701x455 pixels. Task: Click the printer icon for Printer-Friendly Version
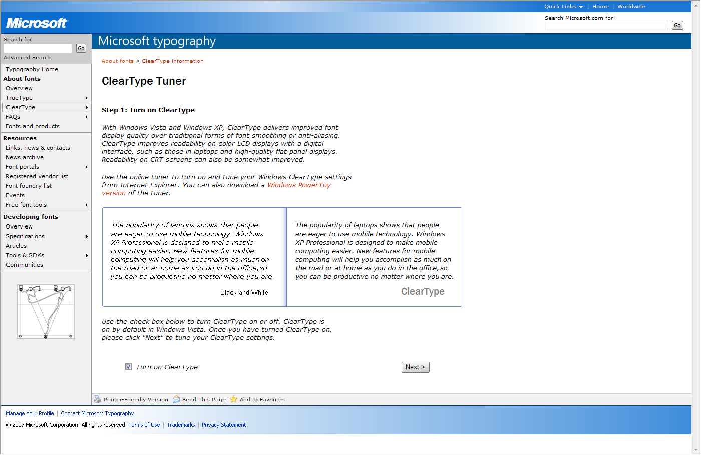coord(98,399)
